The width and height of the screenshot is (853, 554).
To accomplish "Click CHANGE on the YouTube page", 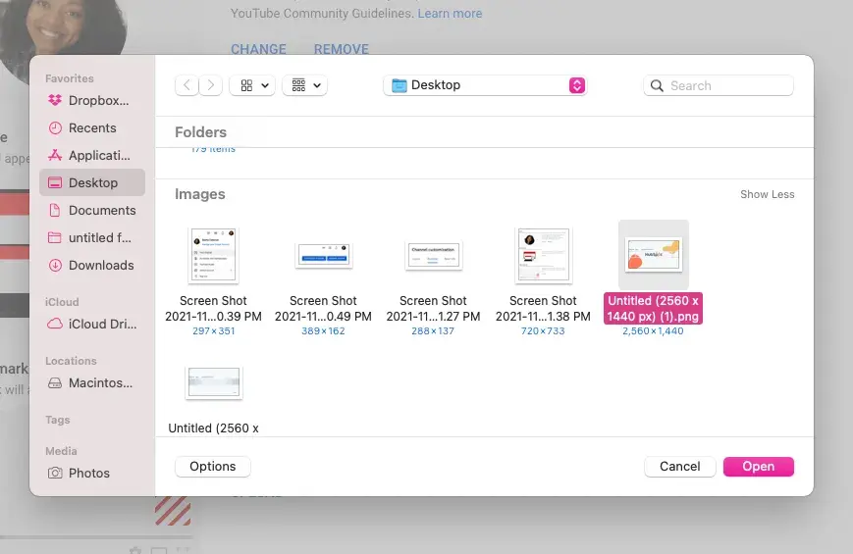I will (x=258, y=49).
